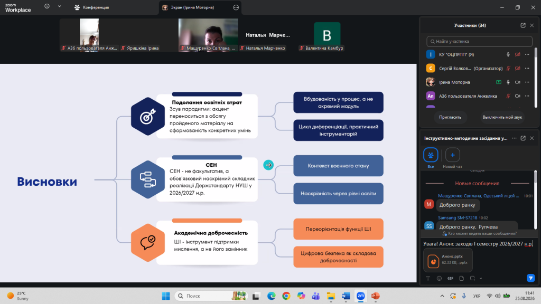Open meeting info icon next to Zoom Workplace
This screenshot has height=304, width=541.
coord(47,6)
